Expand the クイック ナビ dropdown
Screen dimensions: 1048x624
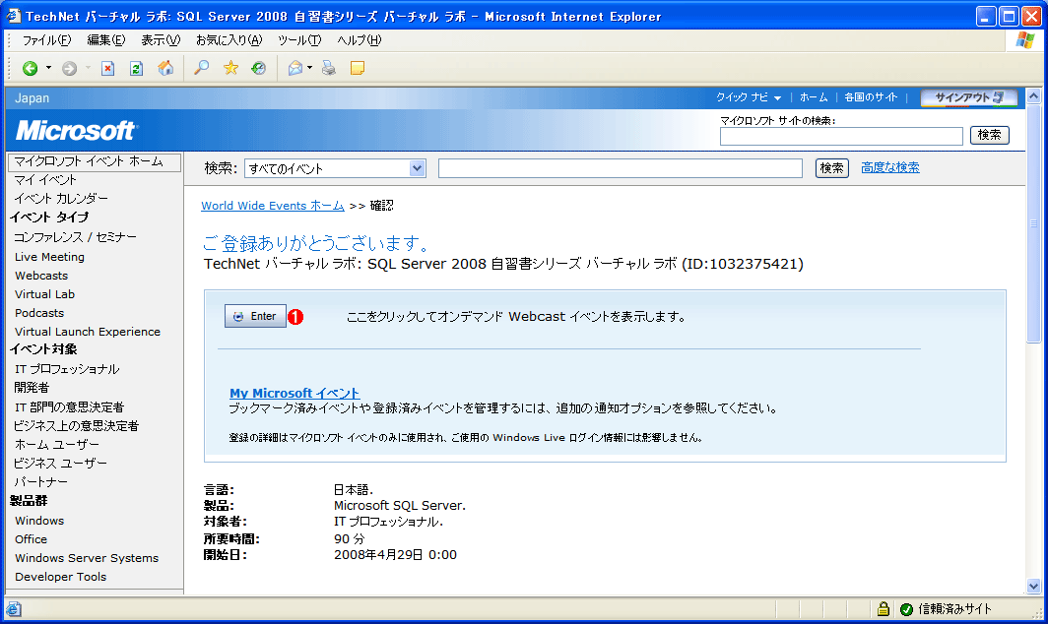pyautogui.click(x=749, y=97)
